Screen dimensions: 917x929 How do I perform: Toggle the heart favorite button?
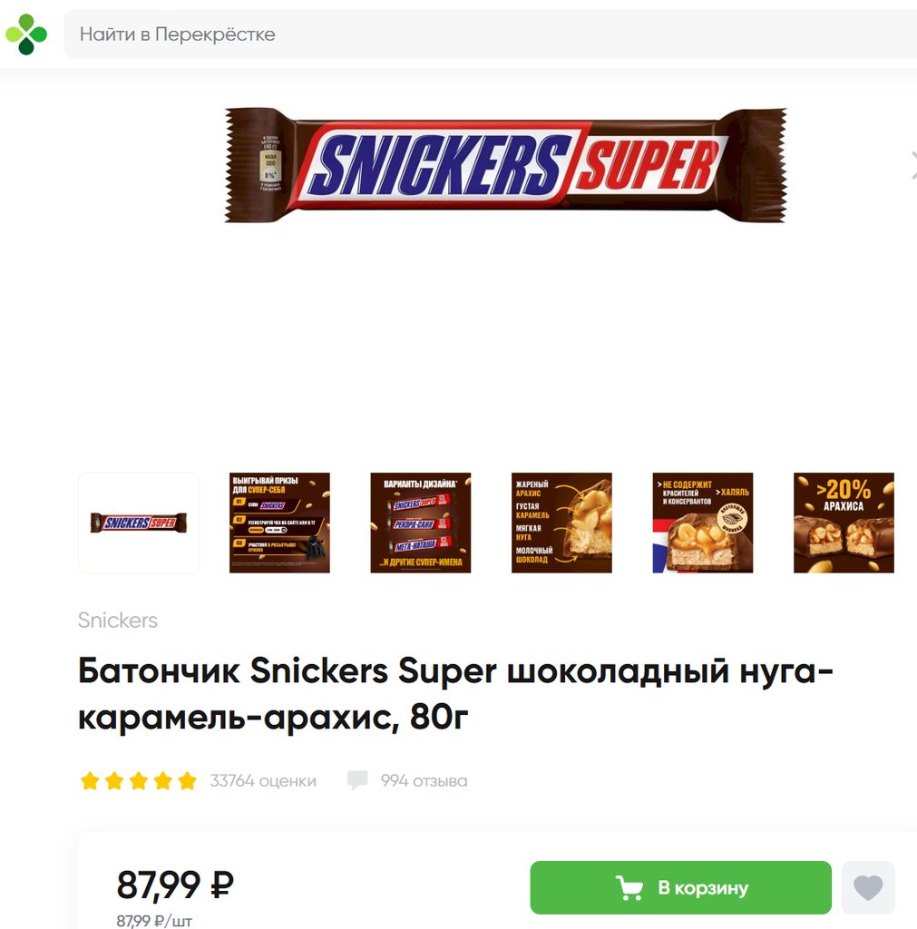[x=868, y=887]
